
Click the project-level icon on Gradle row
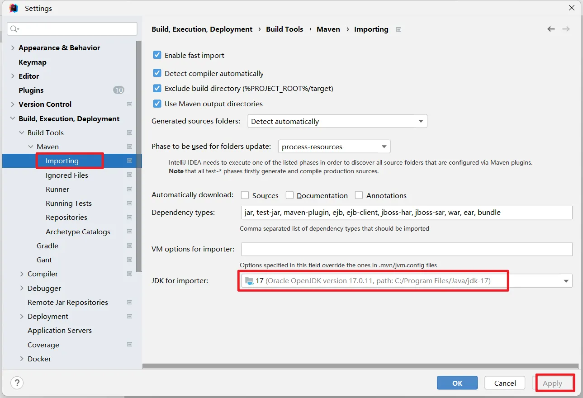[x=130, y=246]
